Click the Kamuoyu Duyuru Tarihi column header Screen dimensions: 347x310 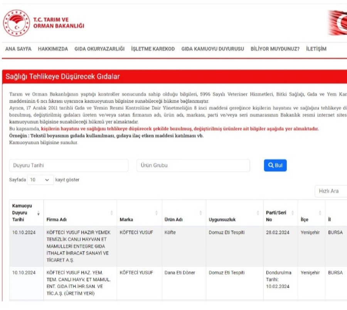pyautogui.click(x=26, y=213)
